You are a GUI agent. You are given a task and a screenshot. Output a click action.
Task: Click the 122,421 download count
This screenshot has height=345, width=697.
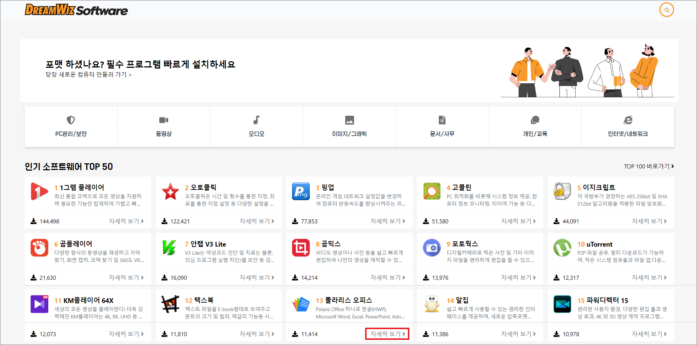click(x=180, y=222)
